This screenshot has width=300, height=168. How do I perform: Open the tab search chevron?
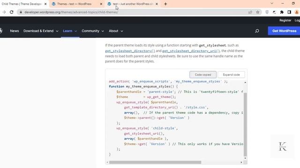coord(272,3)
